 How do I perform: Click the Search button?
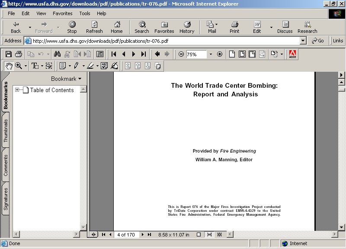point(142,27)
